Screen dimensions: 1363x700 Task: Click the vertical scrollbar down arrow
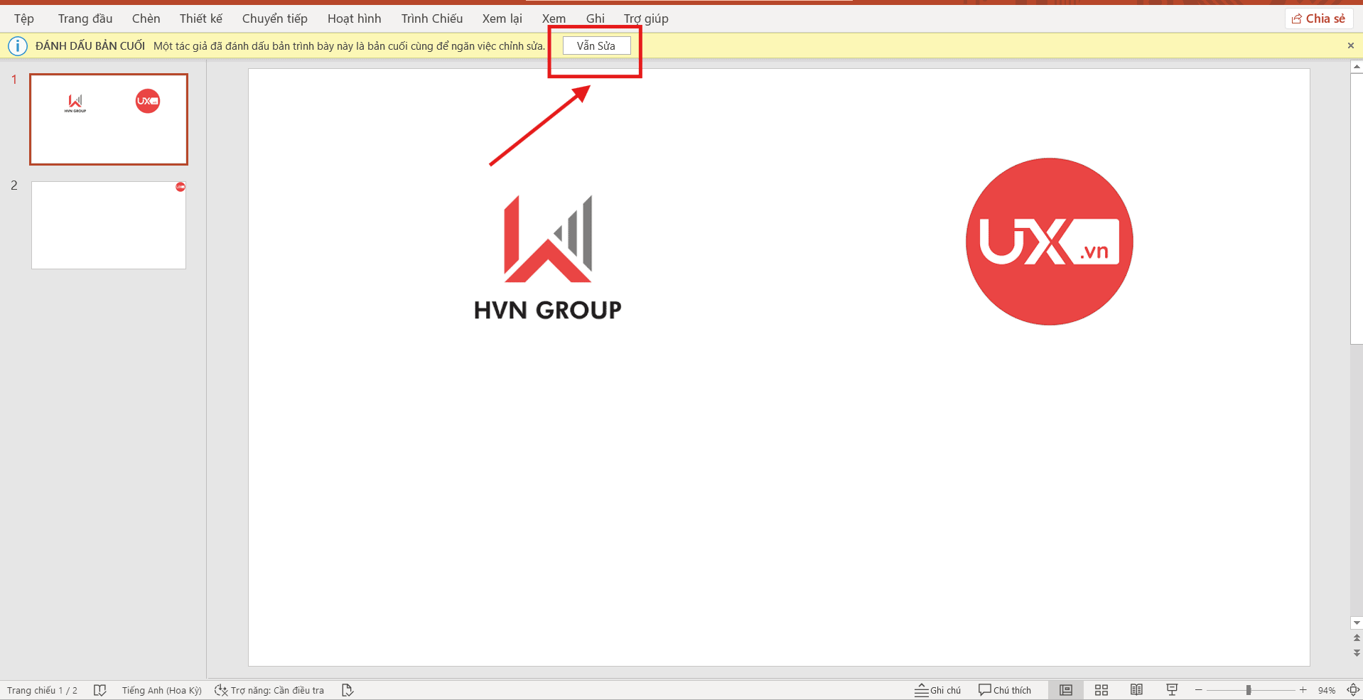tap(1357, 623)
